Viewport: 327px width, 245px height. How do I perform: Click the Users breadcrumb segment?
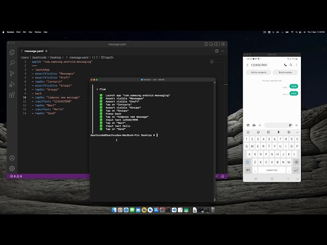[25, 58]
